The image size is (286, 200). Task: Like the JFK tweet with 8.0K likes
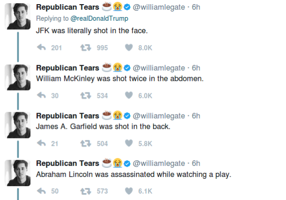point(129,48)
